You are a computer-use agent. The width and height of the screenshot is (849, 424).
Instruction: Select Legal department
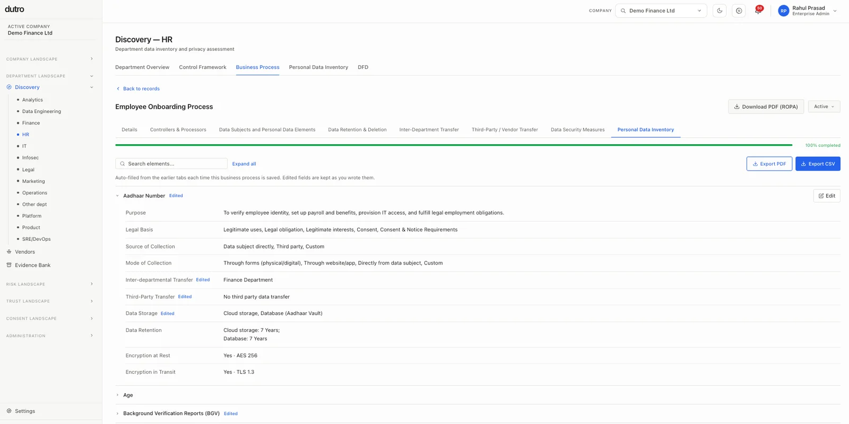click(28, 170)
